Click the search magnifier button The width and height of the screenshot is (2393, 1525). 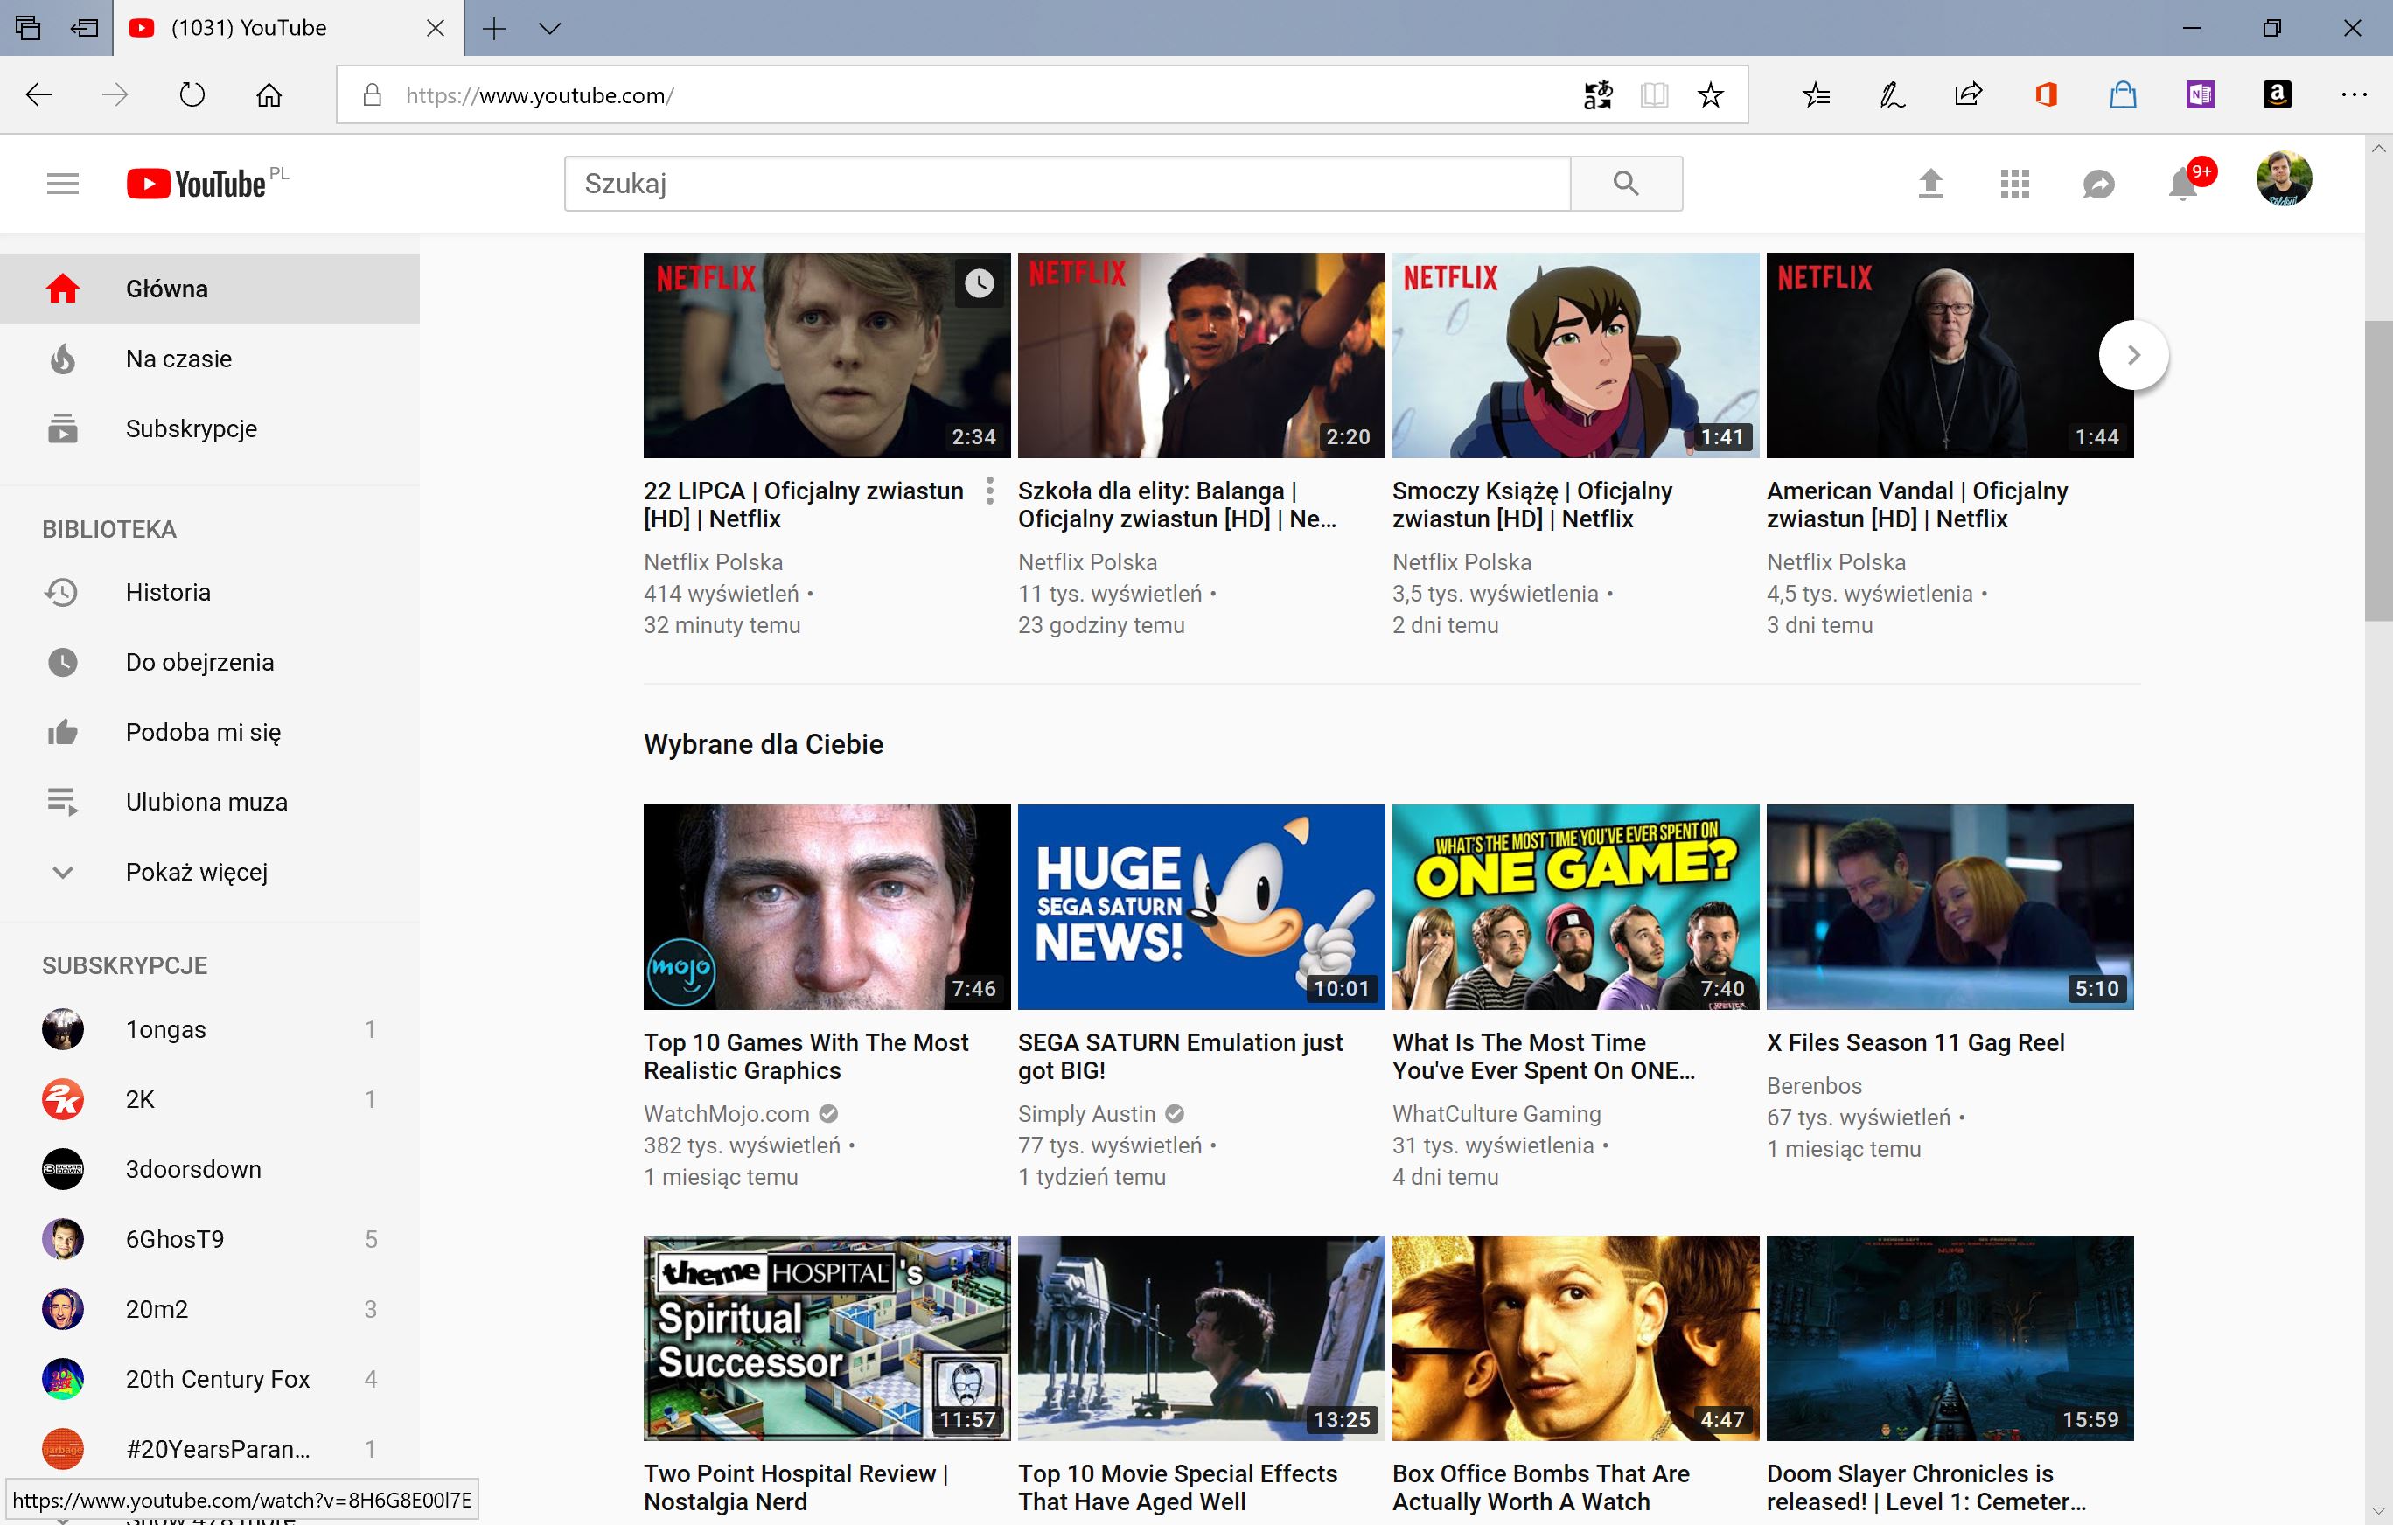tap(1626, 183)
